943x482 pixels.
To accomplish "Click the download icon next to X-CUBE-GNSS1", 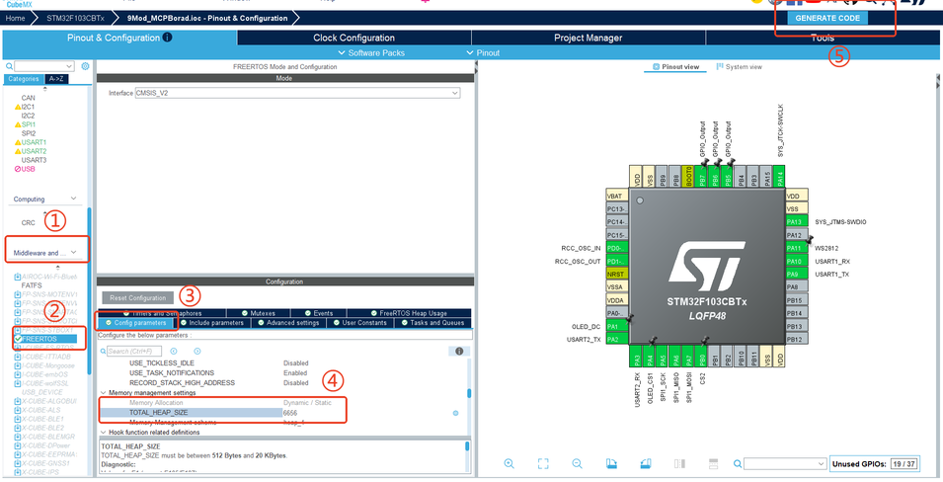I will pos(18,463).
